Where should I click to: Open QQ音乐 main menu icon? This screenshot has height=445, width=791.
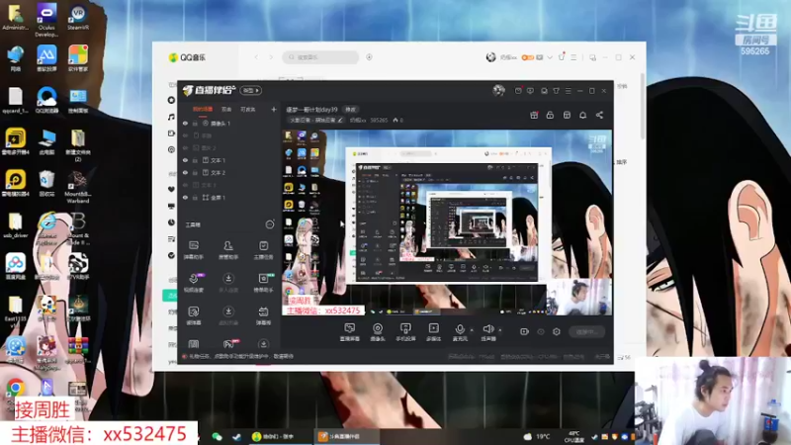(573, 57)
